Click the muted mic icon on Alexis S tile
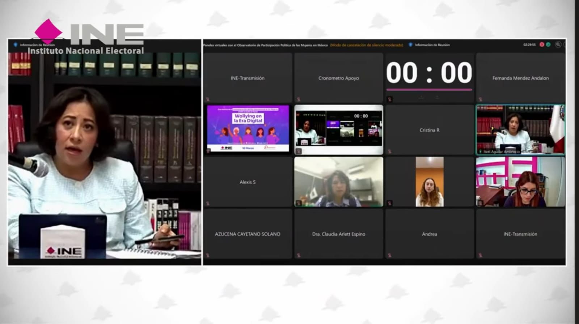579x324 pixels. pos(207,203)
